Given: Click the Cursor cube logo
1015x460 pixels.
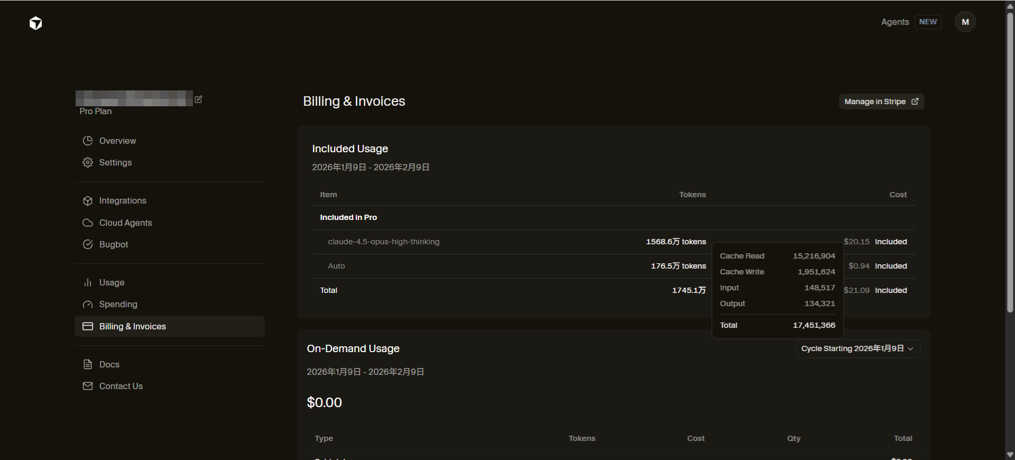Looking at the screenshot, I should coord(35,23).
